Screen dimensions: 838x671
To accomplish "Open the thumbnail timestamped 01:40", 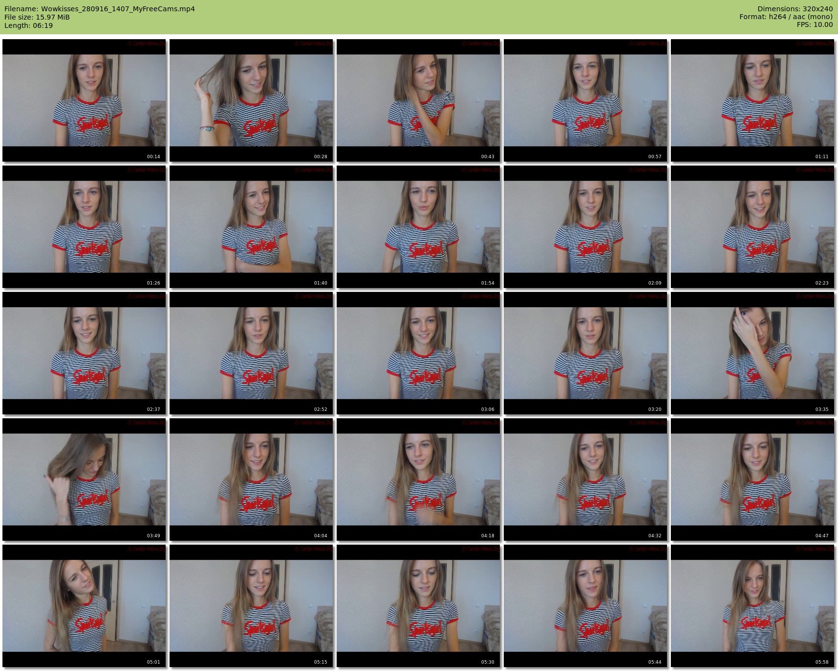I will pos(251,227).
